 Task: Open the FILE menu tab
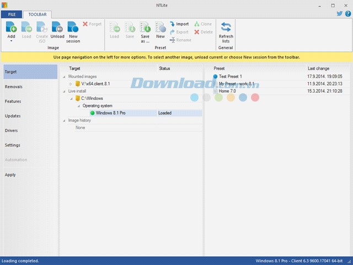tap(12, 14)
